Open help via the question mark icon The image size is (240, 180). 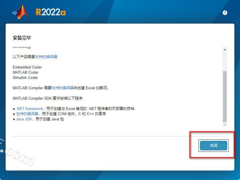225,13
